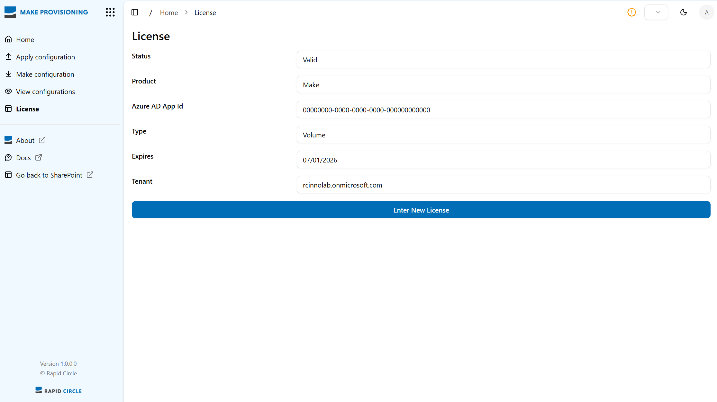
Task: Click the Make configuration download icon
Action: coord(8,74)
